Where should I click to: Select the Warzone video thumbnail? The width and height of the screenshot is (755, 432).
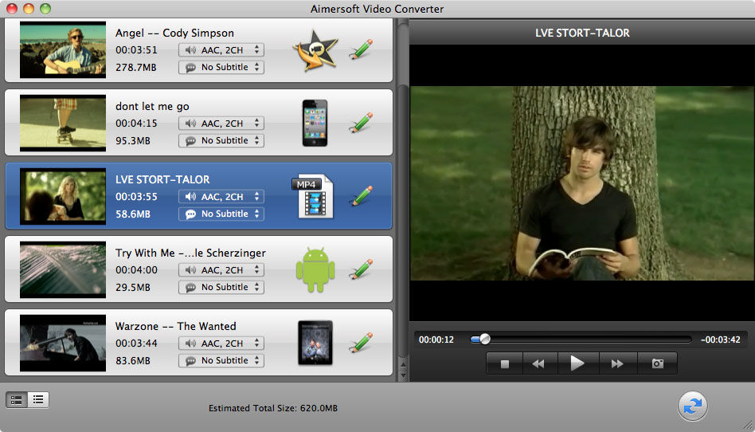click(x=63, y=343)
